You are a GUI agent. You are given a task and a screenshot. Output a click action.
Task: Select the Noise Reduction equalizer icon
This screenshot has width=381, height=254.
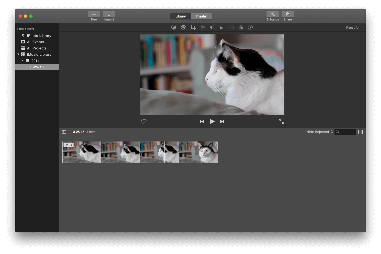click(x=221, y=27)
